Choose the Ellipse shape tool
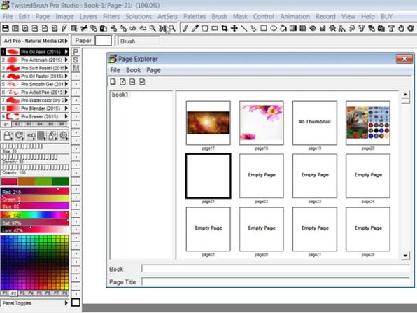 (x=274, y=28)
